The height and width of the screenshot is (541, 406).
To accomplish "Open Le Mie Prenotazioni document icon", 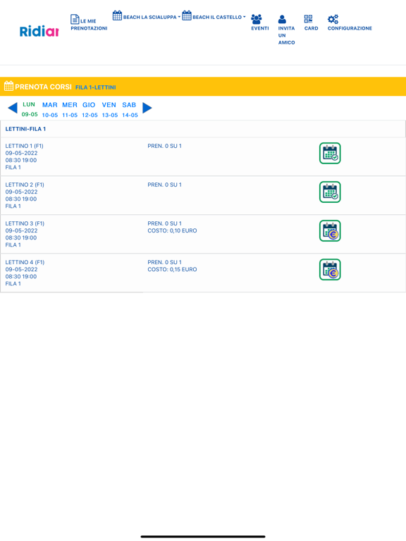I will click(x=75, y=19).
